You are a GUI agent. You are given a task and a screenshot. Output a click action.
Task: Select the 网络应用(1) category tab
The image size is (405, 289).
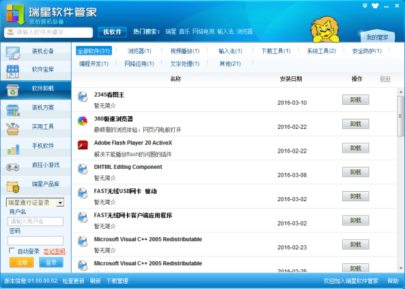coord(139,63)
